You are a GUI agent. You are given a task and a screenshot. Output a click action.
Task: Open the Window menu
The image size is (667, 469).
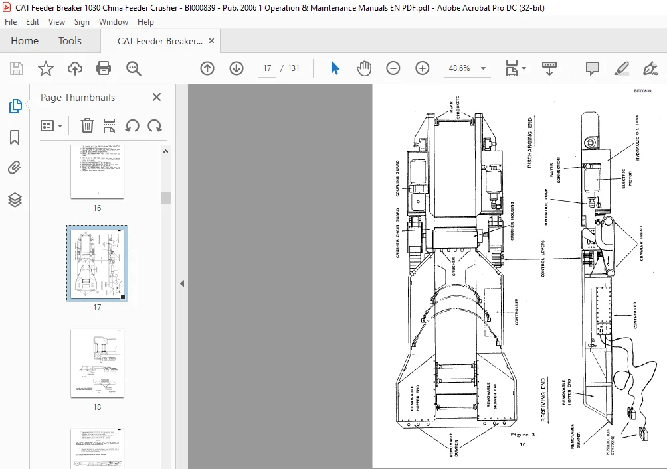tap(114, 22)
